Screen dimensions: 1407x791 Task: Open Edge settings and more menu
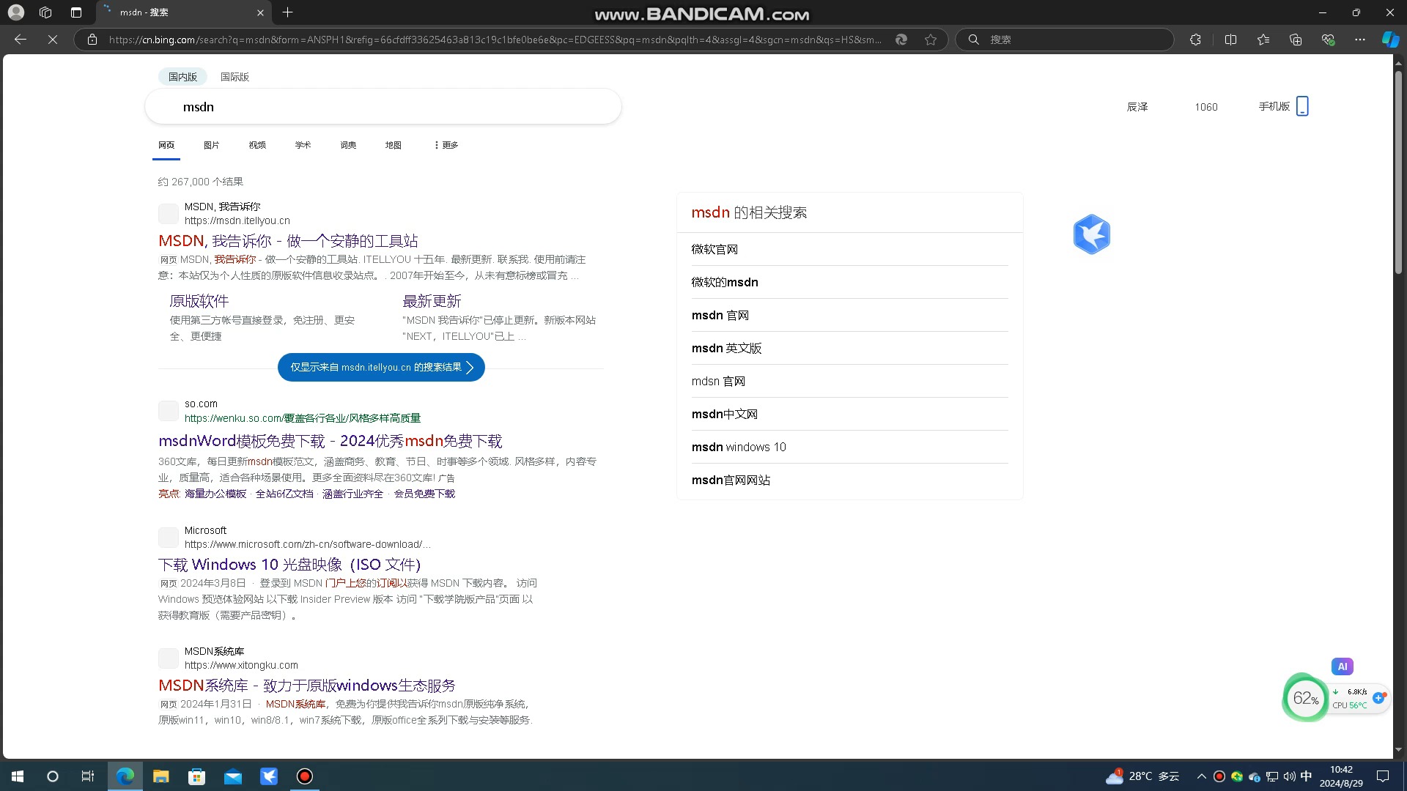[1360, 40]
